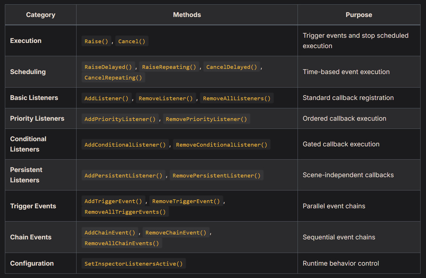
Task: Click the SetInspectorListenersActive() code chip
Action: tap(133, 263)
